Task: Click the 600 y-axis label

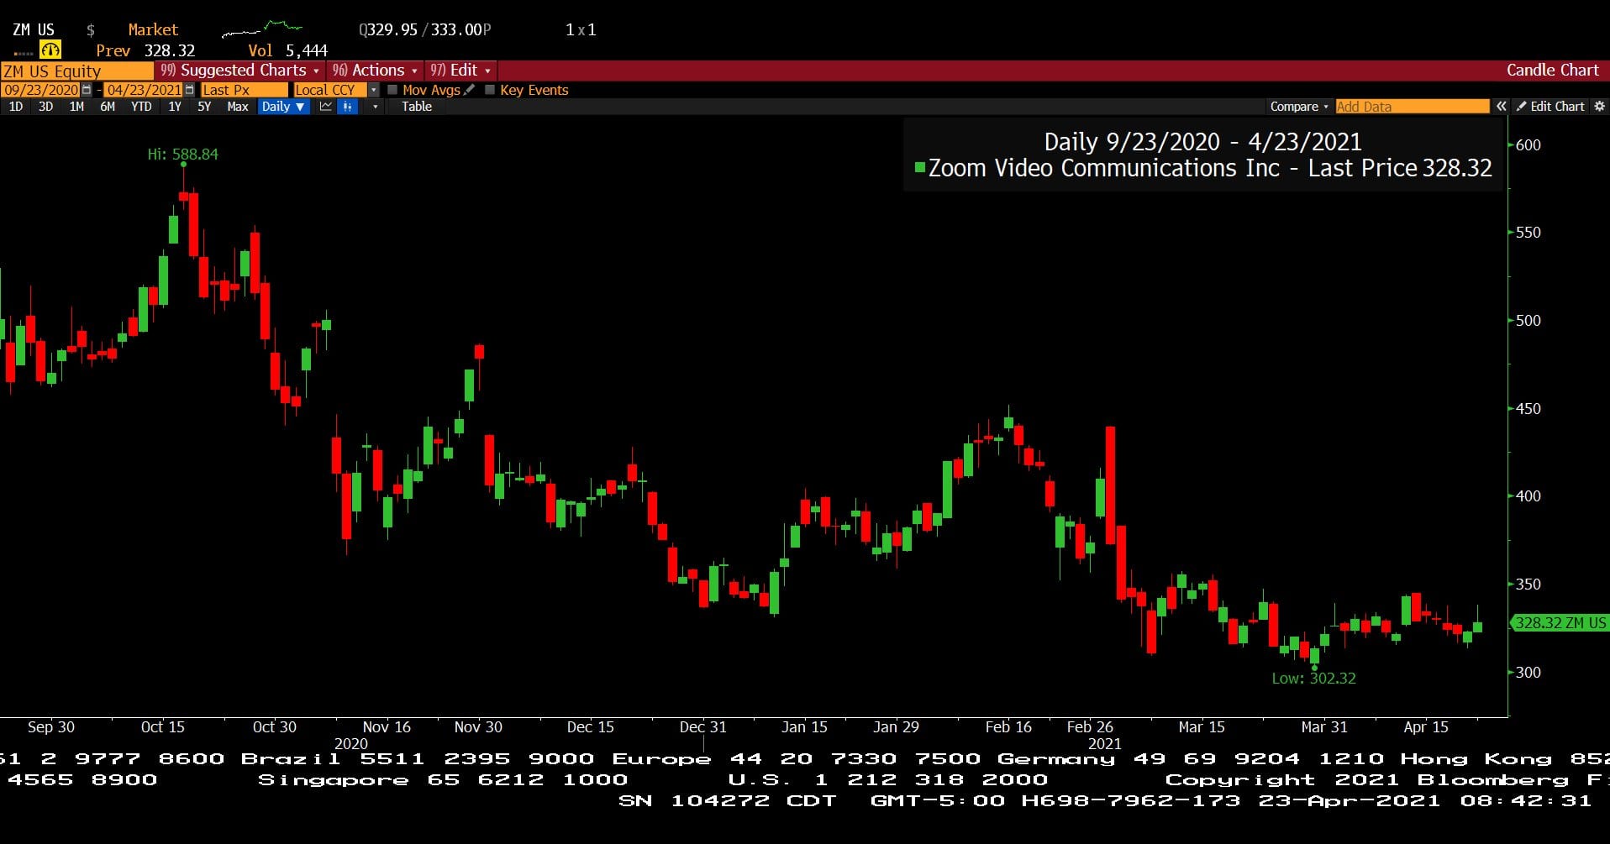Action: pos(1528,145)
